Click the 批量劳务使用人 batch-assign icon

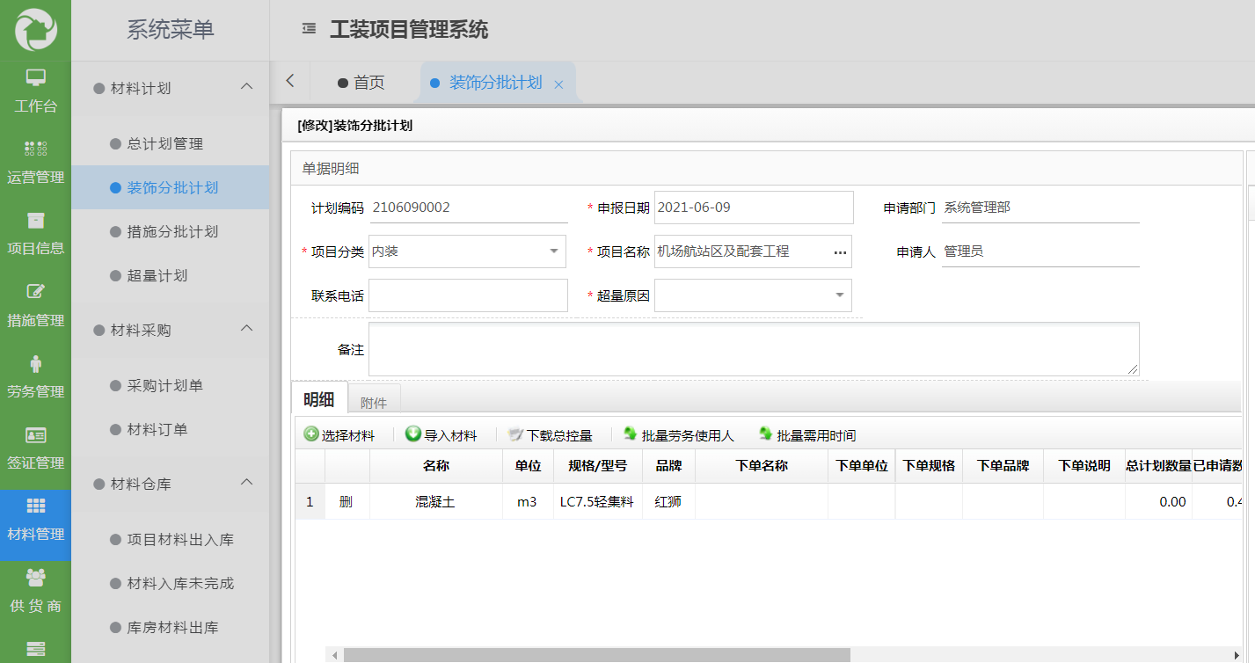coord(628,433)
